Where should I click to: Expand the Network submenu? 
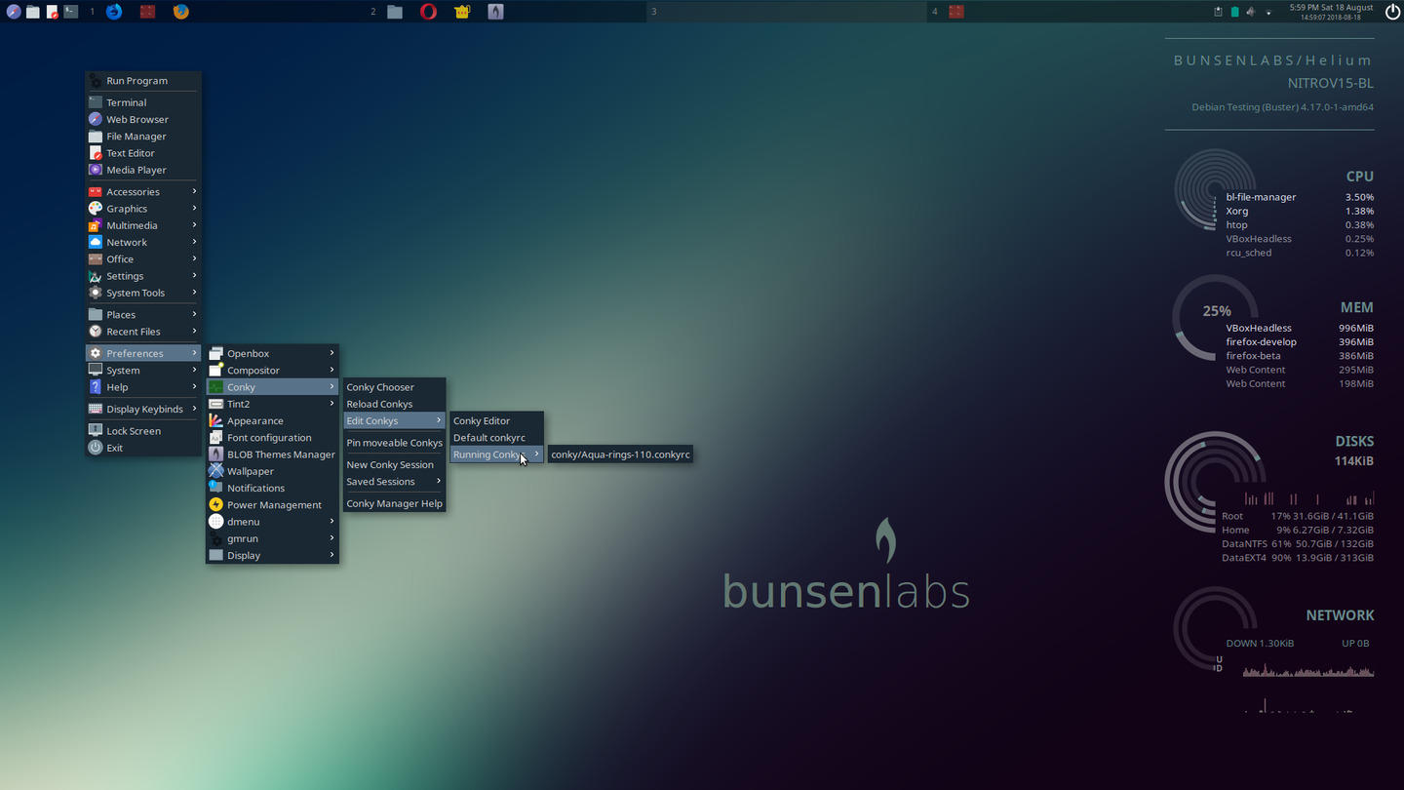pyautogui.click(x=143, y=242)
